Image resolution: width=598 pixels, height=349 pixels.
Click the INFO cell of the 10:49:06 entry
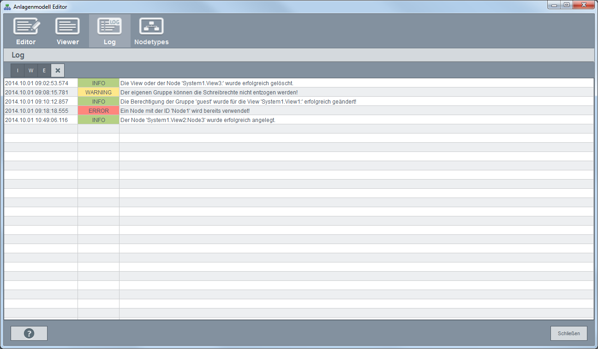pos(99,120)
